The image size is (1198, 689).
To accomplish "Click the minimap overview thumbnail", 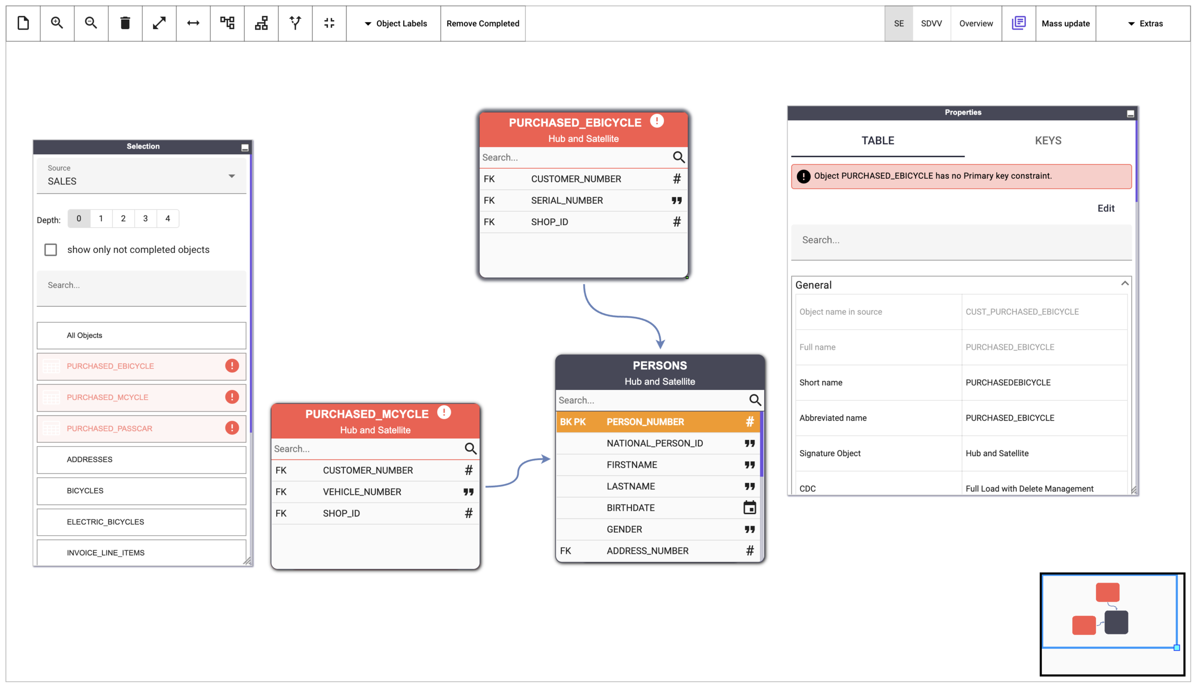I will click(1111, 624).
